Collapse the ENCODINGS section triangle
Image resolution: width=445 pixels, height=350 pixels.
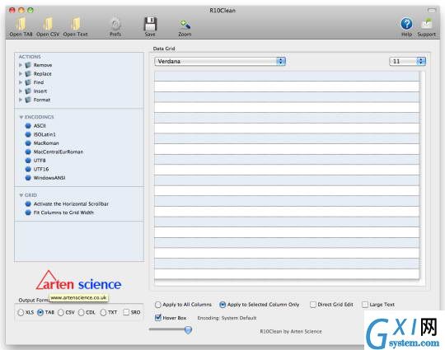pos(21,117)
